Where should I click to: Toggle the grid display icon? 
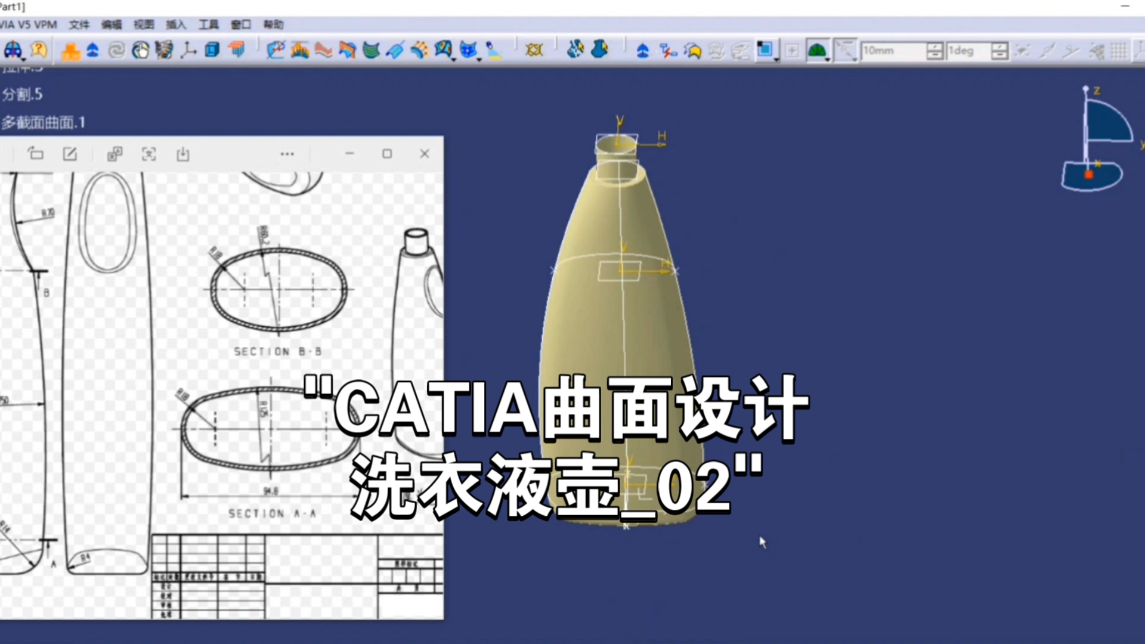click(x=1119, y=51)
